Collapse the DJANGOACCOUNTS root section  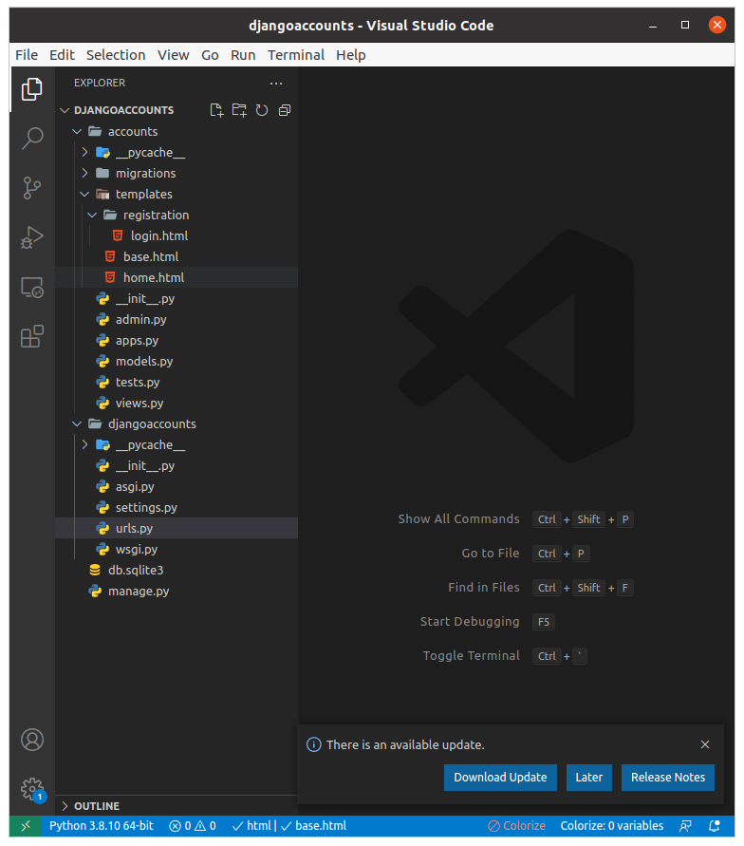pyautogui.click(x=65, y=110)
